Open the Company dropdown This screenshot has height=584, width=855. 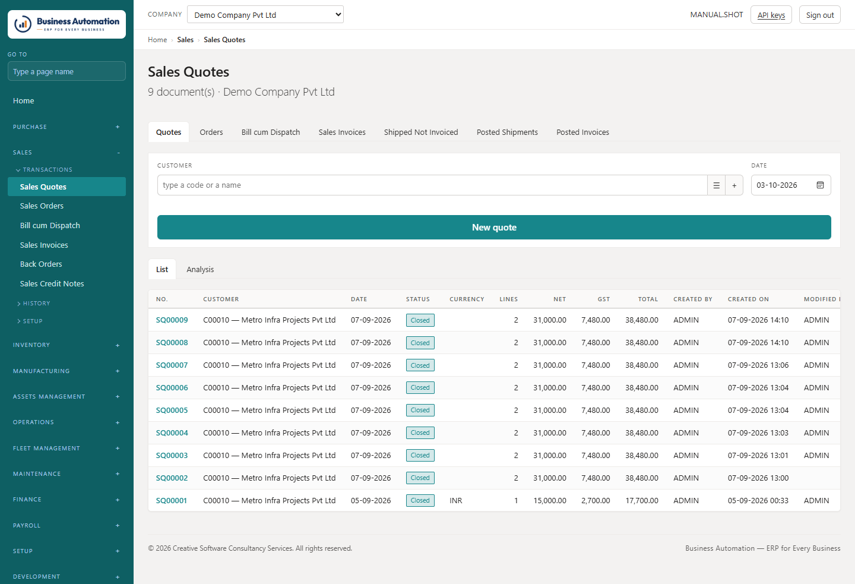(x=265, y=15)
